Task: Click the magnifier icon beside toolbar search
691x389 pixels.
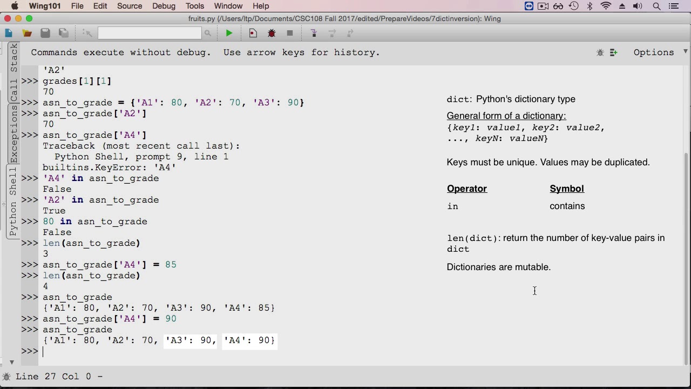Action: 207,33
